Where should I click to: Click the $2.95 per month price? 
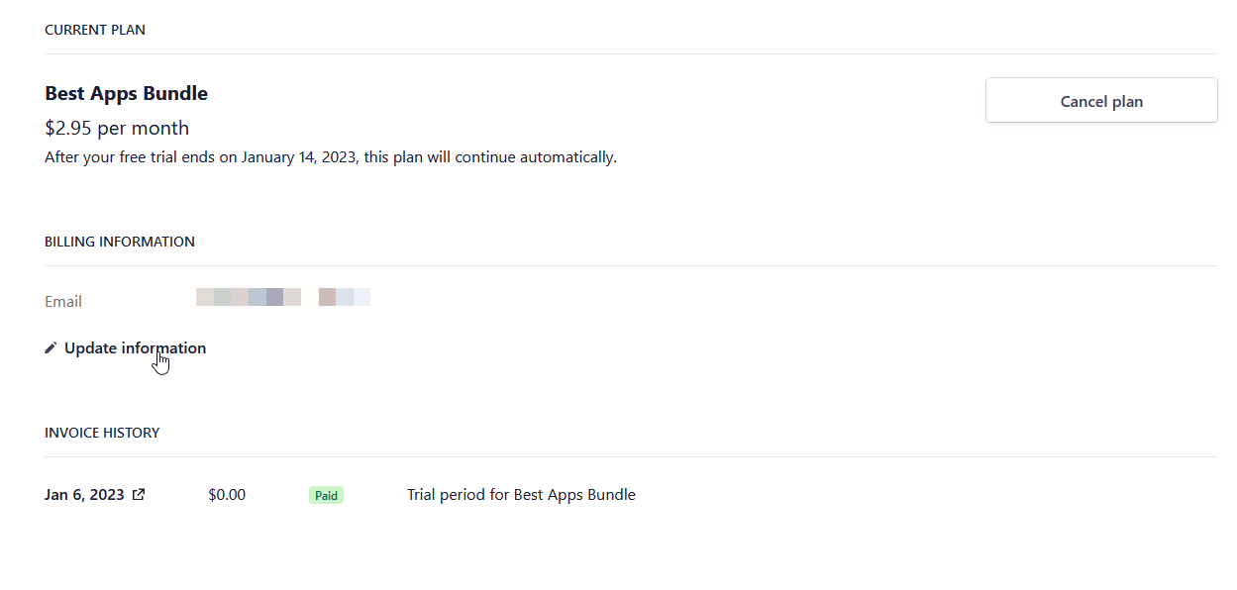coord(117,129)
